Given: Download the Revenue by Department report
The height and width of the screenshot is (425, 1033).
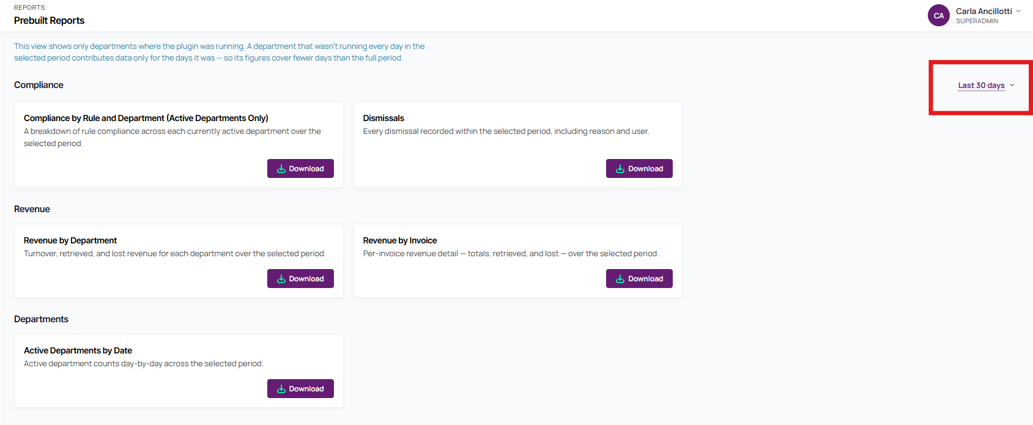Looking at the screenshot, I should [300, 279].
